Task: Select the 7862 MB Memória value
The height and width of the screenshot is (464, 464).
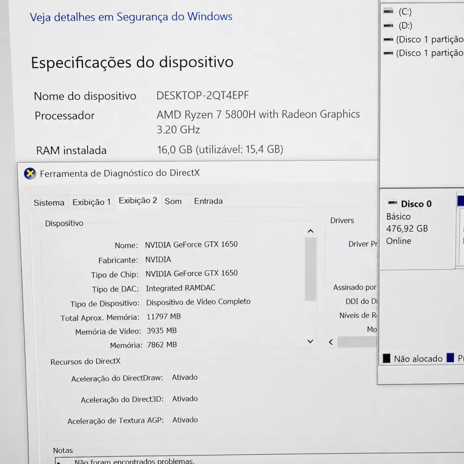Action: click(x=162, y=345)
